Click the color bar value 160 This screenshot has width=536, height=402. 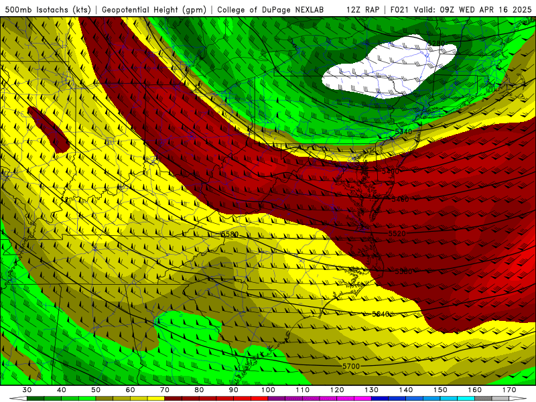point(475,390)
